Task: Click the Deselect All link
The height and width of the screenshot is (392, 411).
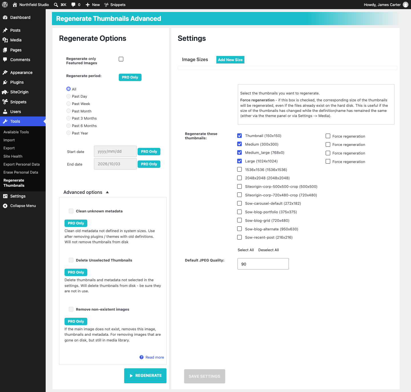Action: tap(269, 250)
